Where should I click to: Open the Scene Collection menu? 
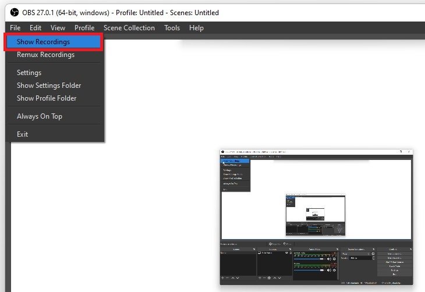click(129, 28)
